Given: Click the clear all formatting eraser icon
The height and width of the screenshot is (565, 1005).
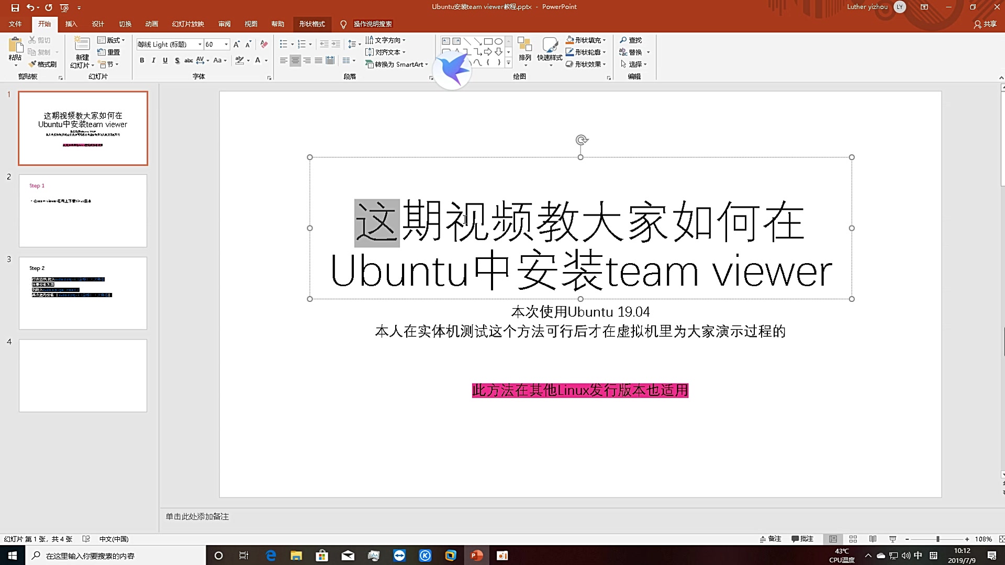Looking at the screenshot, I should pyautogui.click(x=264, y=44).
